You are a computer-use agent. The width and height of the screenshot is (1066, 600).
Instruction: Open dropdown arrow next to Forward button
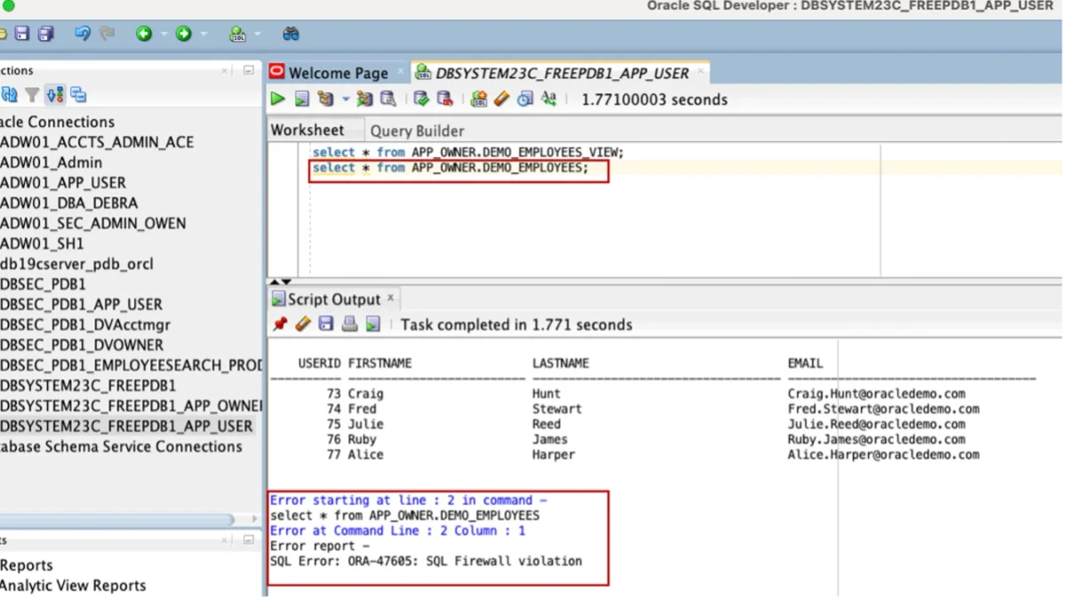click(x=203, y=35)
